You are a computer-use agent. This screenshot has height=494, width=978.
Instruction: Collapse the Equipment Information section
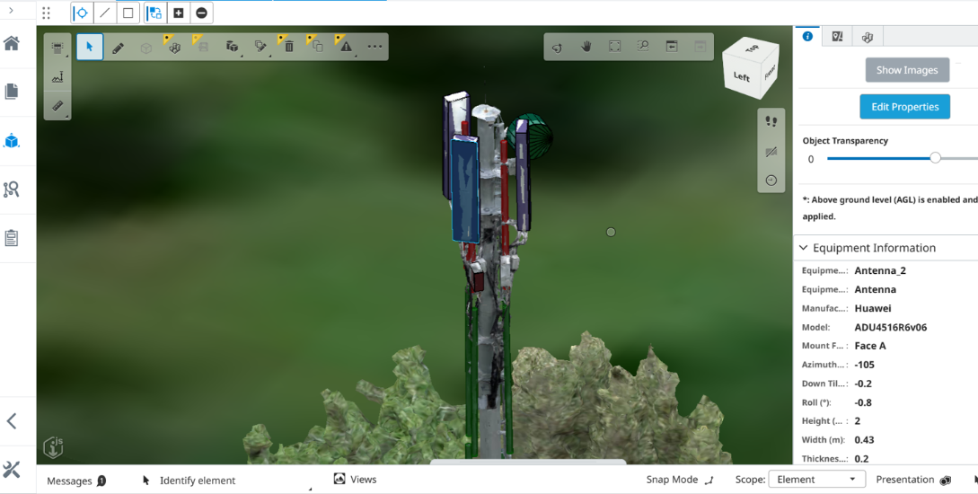tap(804, 248)
